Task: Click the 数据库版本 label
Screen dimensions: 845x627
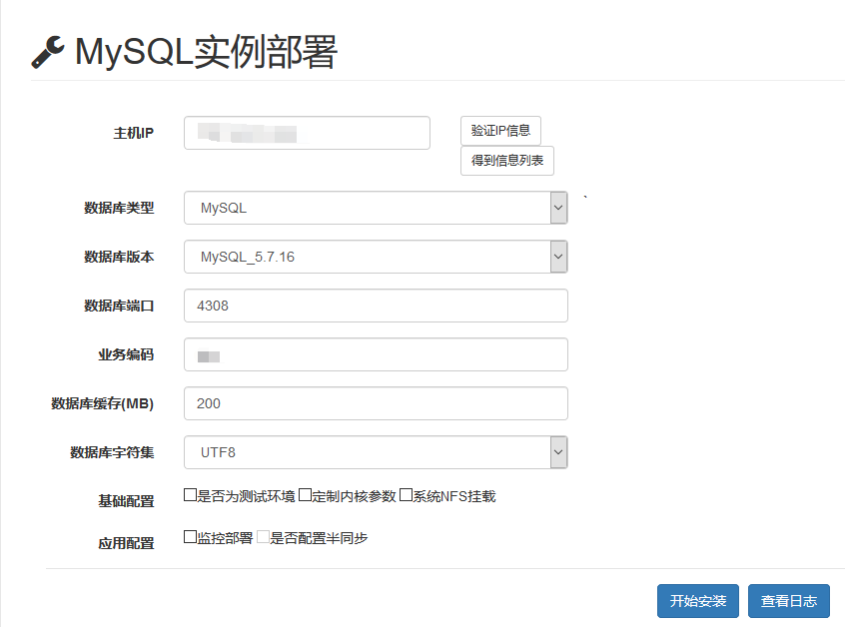Action: tap(119, 257)
